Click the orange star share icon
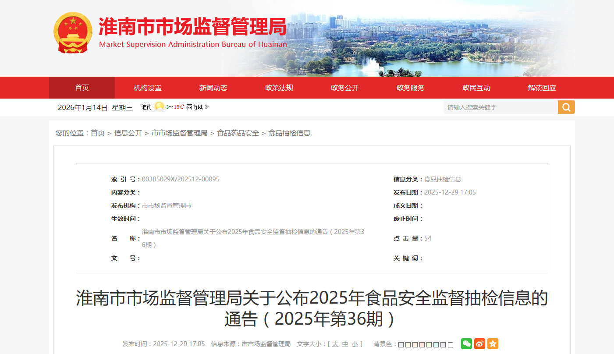The width and height of the screenshot is (614, 354). 493,344
